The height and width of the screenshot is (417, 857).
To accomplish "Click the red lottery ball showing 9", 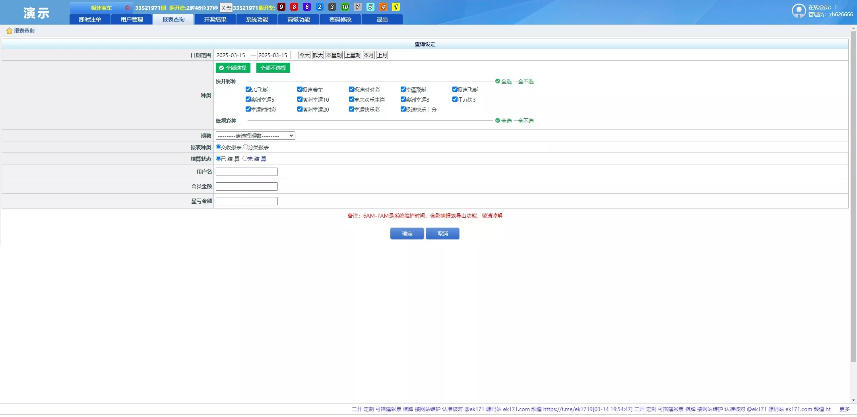I will [282, 7].
